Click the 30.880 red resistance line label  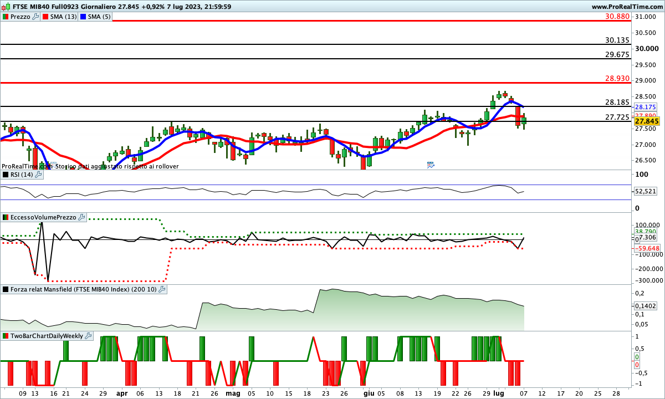pos(618,17)
